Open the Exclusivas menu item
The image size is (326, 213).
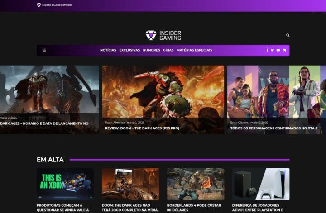129,50
